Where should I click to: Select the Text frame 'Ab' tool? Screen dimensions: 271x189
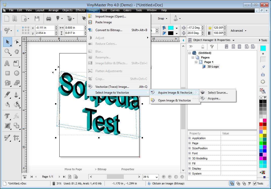coord(16,63)
